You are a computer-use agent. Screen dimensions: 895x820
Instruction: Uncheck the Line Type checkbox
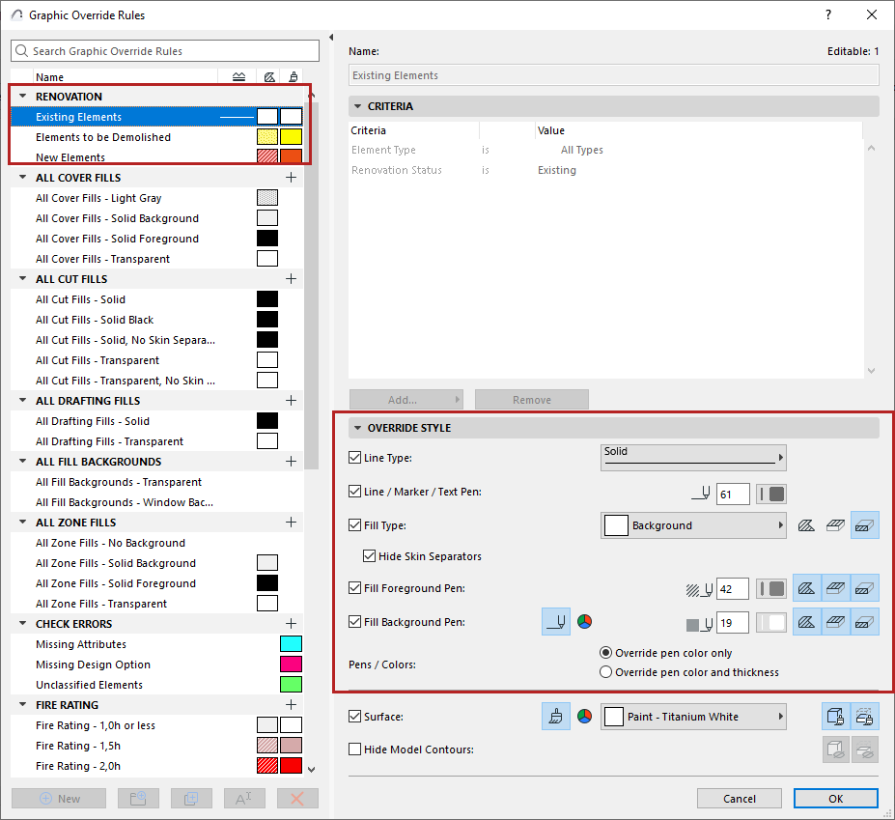[x=355, y=458]
